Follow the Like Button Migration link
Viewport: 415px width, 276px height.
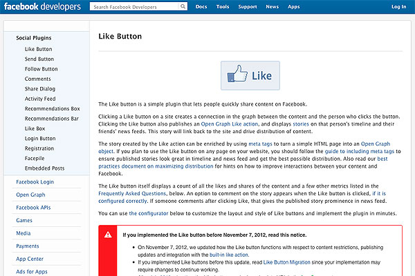(286, 262)
